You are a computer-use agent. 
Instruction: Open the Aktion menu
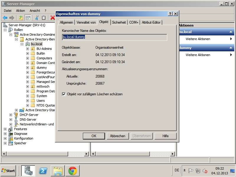[x=20, y=10]
